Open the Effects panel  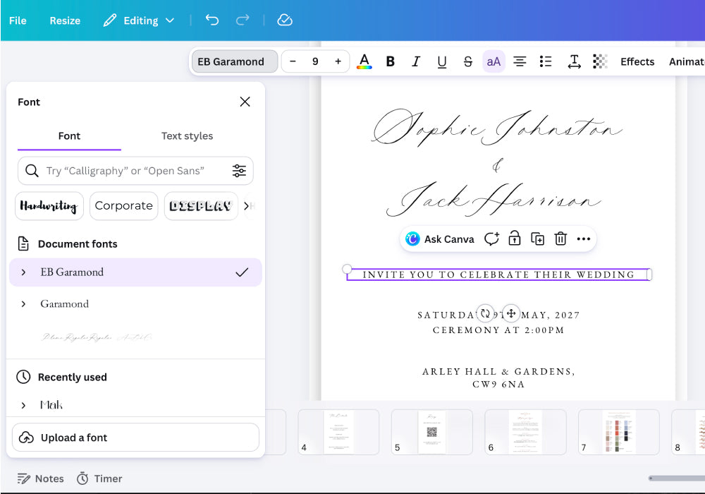[637, 61]
